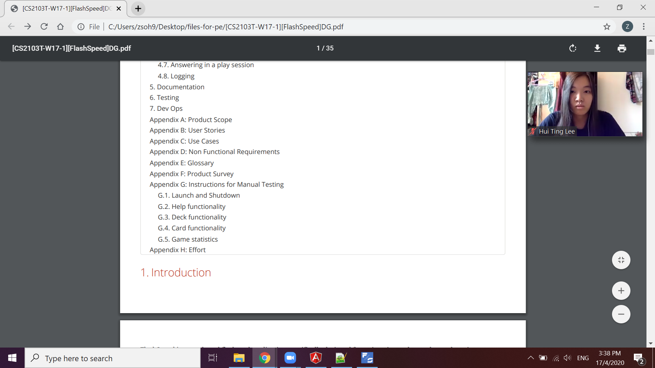Toggle the volume speaker tray icon
Screen dimensions: 655x368
pyautogui.click(x=567, y=358)
